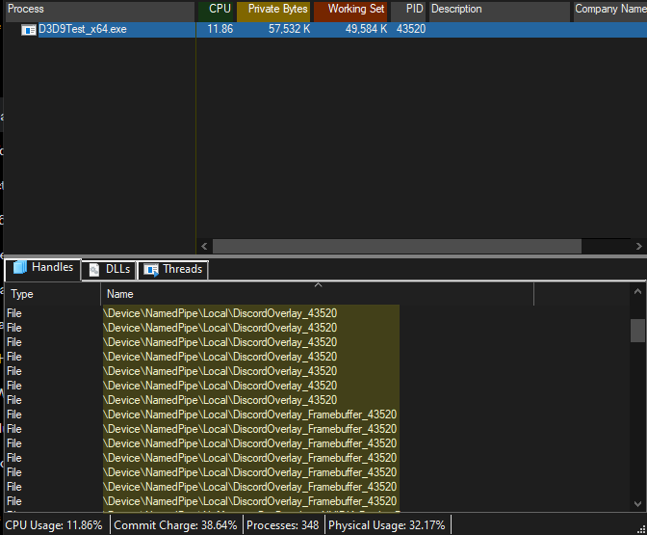The height and width of the screenshot is (535, 647).
Task: Toggle sort arrow above the Name column
Action: point(318,285)
